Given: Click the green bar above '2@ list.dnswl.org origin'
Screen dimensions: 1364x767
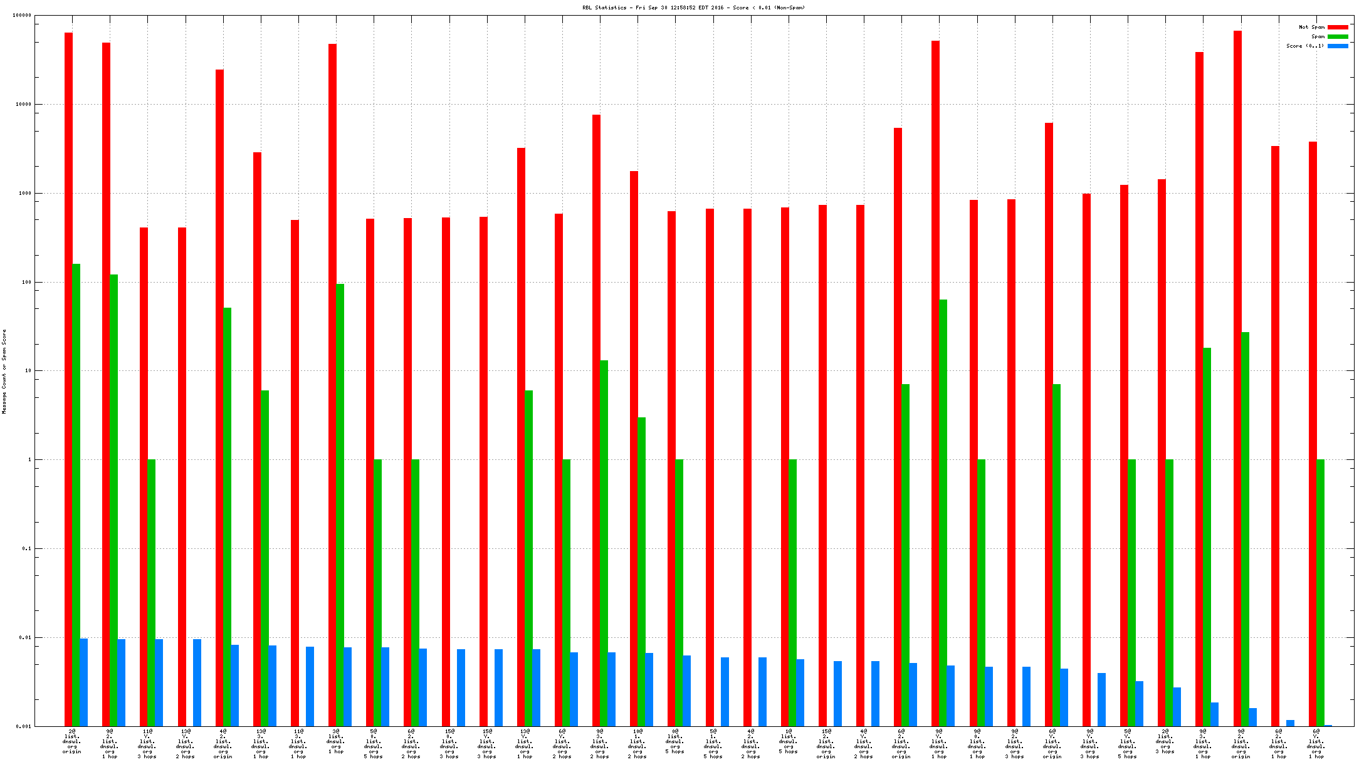Looking at the screenshot, I should [76, 495].
